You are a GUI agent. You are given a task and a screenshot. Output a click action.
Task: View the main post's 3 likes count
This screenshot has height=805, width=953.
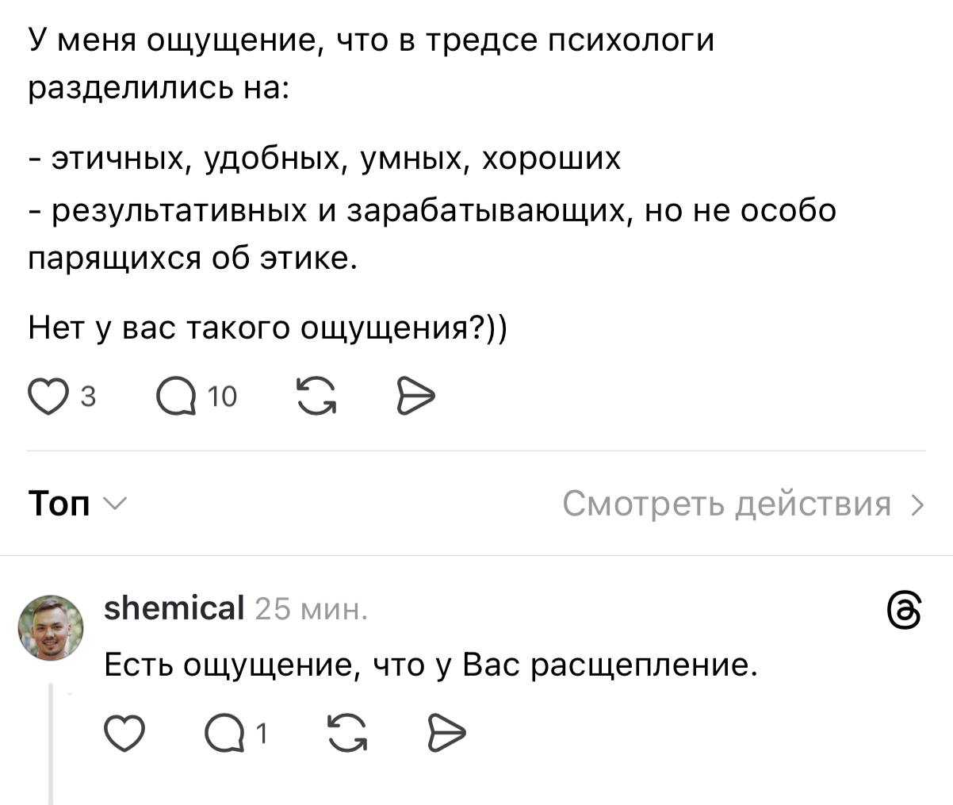pos(89,396)
